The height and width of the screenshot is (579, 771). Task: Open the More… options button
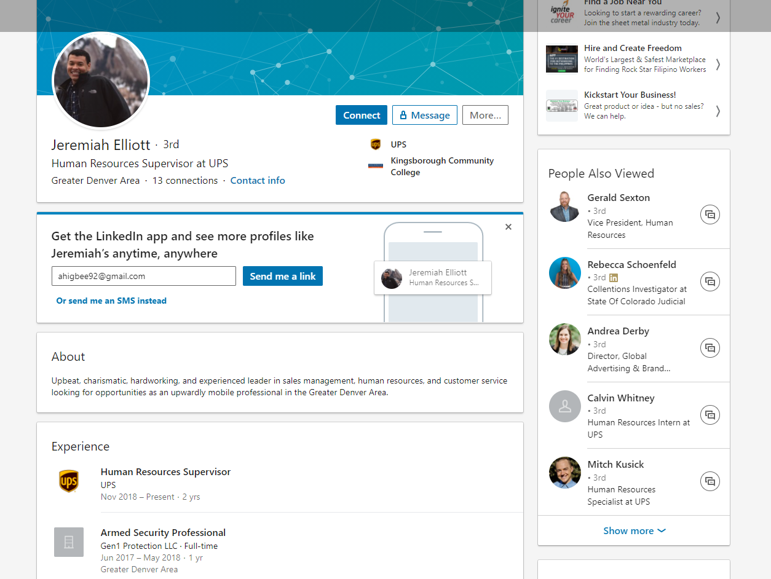[485, 115]
